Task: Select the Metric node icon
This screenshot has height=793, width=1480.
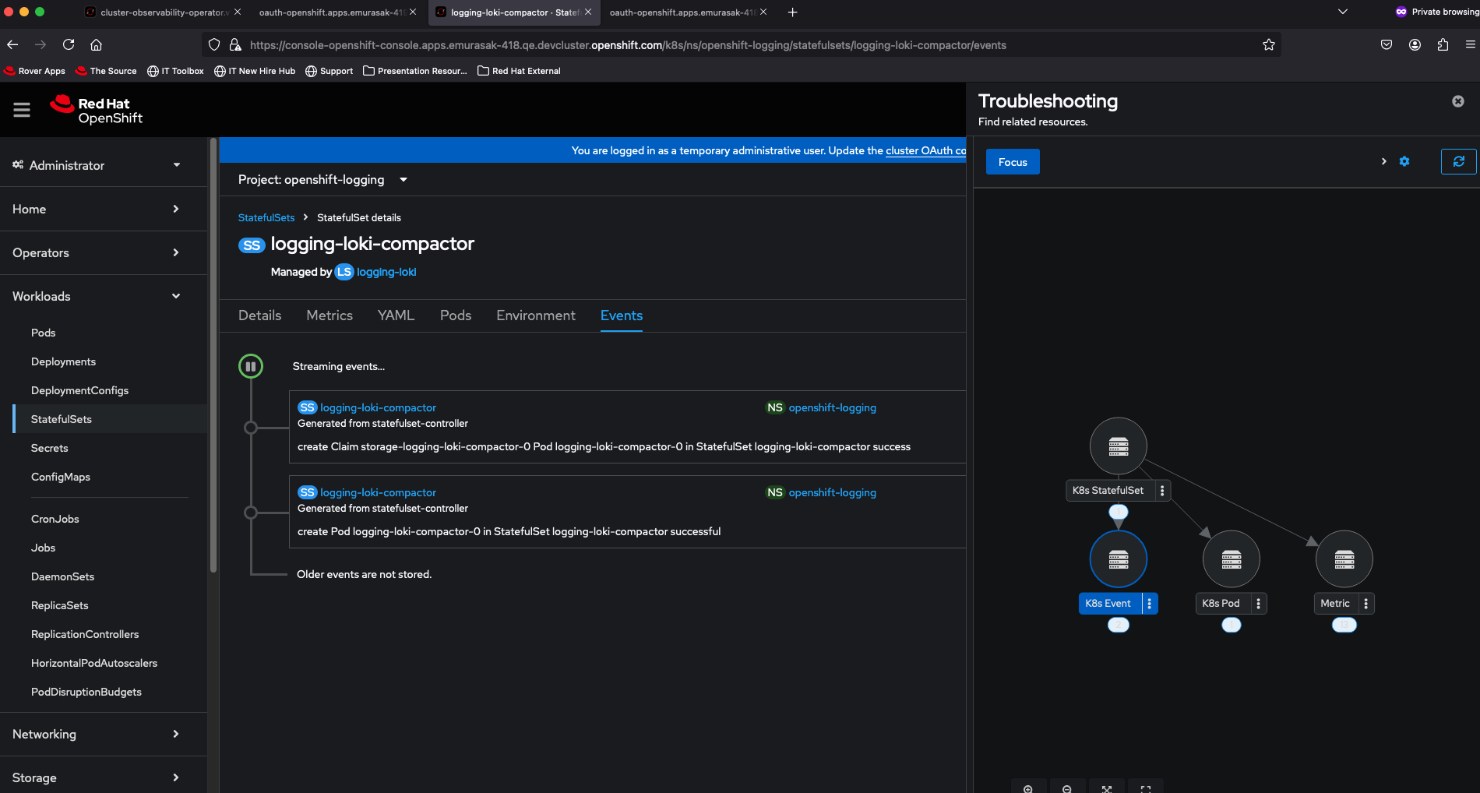Action: (1344, 559)
